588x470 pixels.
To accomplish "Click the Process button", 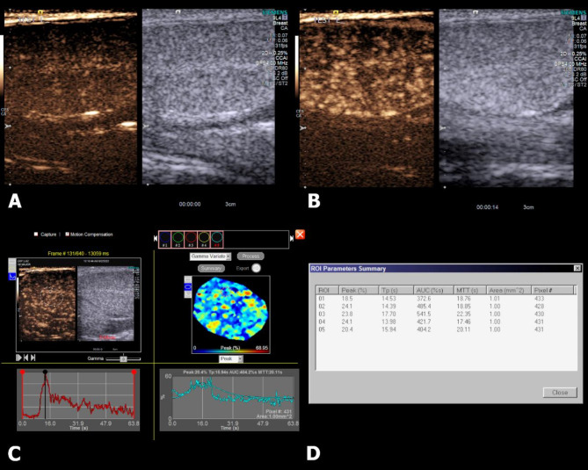I will pos(250,256).
